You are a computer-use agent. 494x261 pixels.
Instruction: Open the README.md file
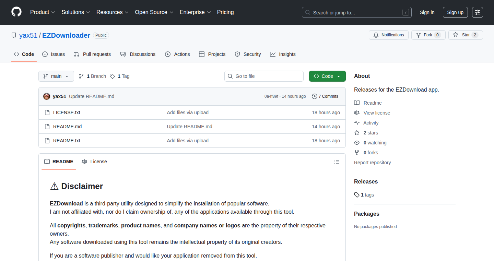pyautogui.click(x=67, y=127)
